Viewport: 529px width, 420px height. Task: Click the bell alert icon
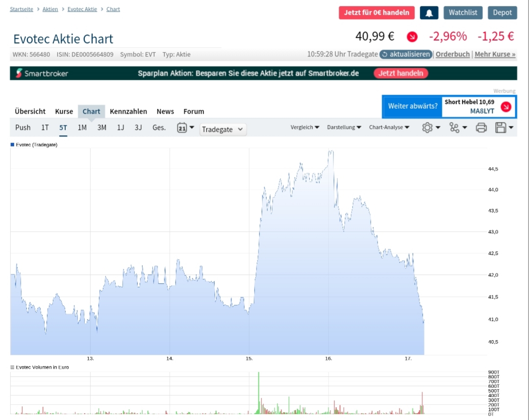(429, 13)
